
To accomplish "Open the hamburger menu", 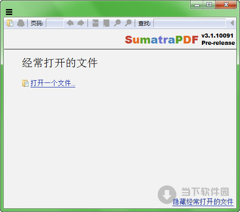I will [x=9, y=12].
